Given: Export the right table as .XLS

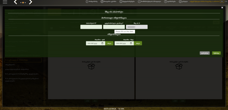Looking at the screenshot, I should 183,101.
